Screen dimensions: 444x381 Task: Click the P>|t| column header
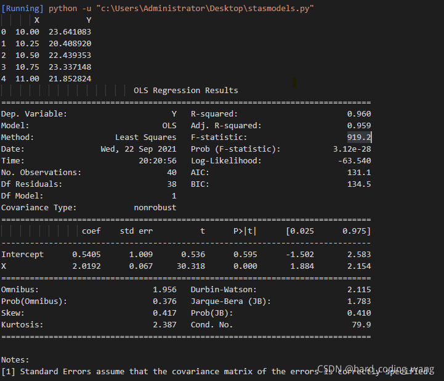click(245, 231)
